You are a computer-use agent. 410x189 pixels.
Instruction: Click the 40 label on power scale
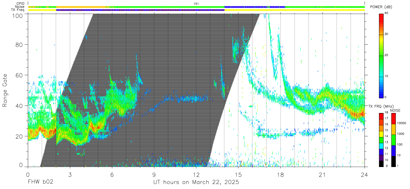pos(387,13)
